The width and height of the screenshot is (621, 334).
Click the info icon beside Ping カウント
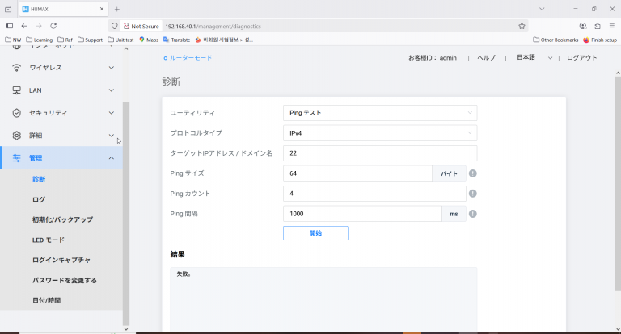point(472,194)
